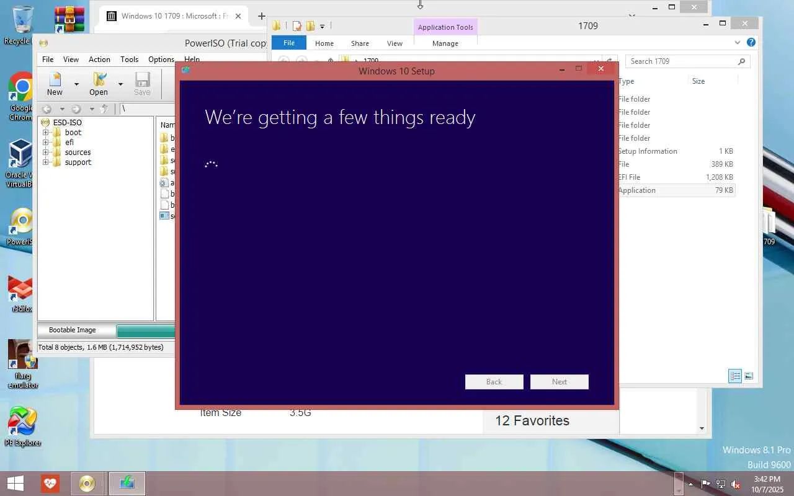
Task: Click PowerISO's up-one-level folder icon
Action: click(x=104, y=108)
